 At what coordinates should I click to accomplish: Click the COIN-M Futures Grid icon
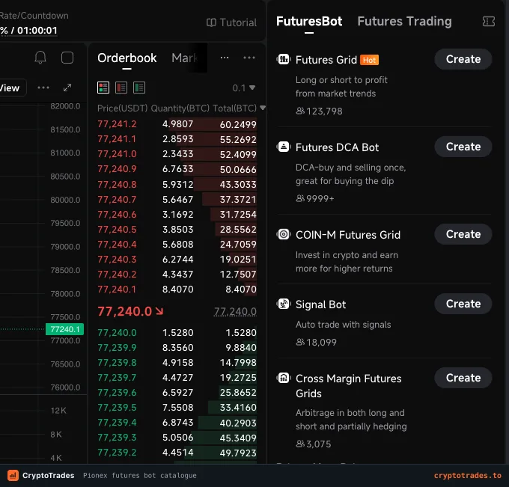click(284, 234)
